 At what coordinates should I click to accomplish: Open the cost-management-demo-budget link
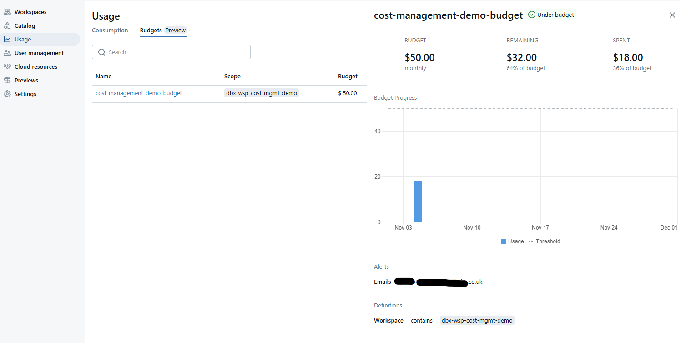point(139,93)
